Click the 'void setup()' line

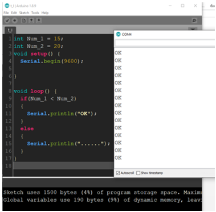pos(37,54)
